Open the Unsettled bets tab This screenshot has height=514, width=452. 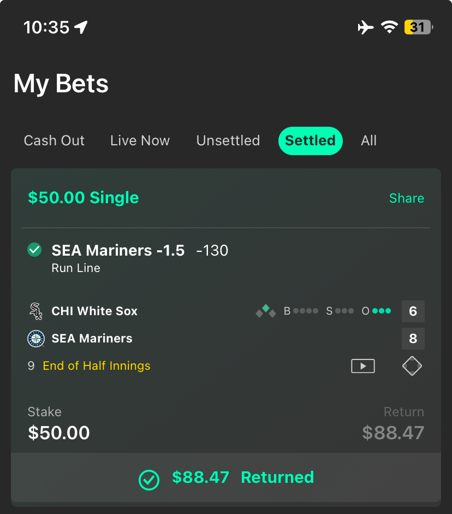(x=228, y=140)
